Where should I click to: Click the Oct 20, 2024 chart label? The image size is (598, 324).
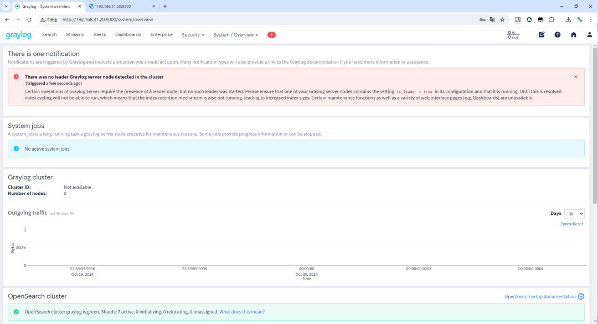click(x=306, y=274)
